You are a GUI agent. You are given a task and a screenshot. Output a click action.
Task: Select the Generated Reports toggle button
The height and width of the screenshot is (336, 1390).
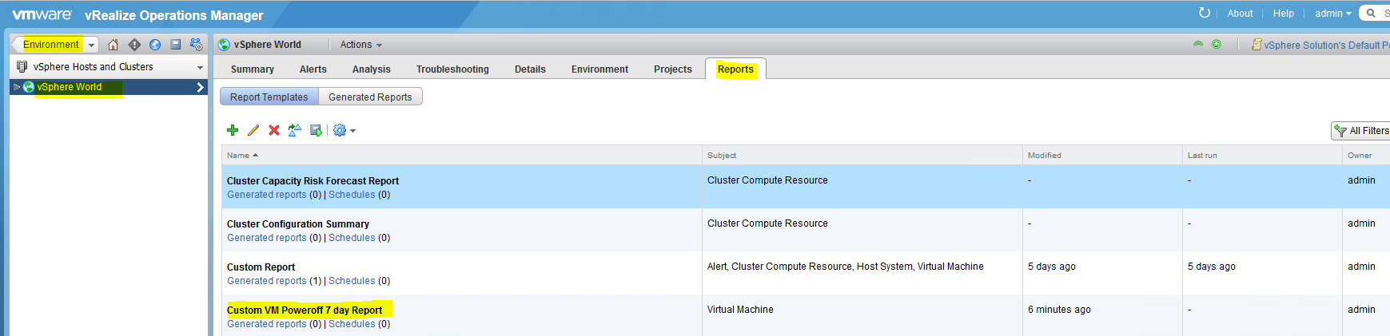coord(370,97)
